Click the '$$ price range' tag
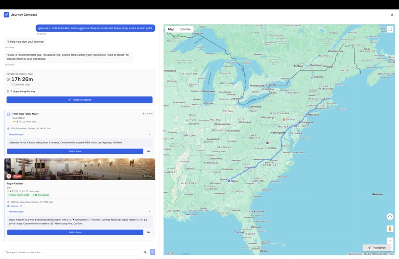This screenshot has width=399, height=259. (x=41, y=195)
